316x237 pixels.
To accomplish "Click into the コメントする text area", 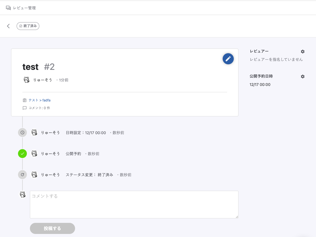I will point(134,204).
